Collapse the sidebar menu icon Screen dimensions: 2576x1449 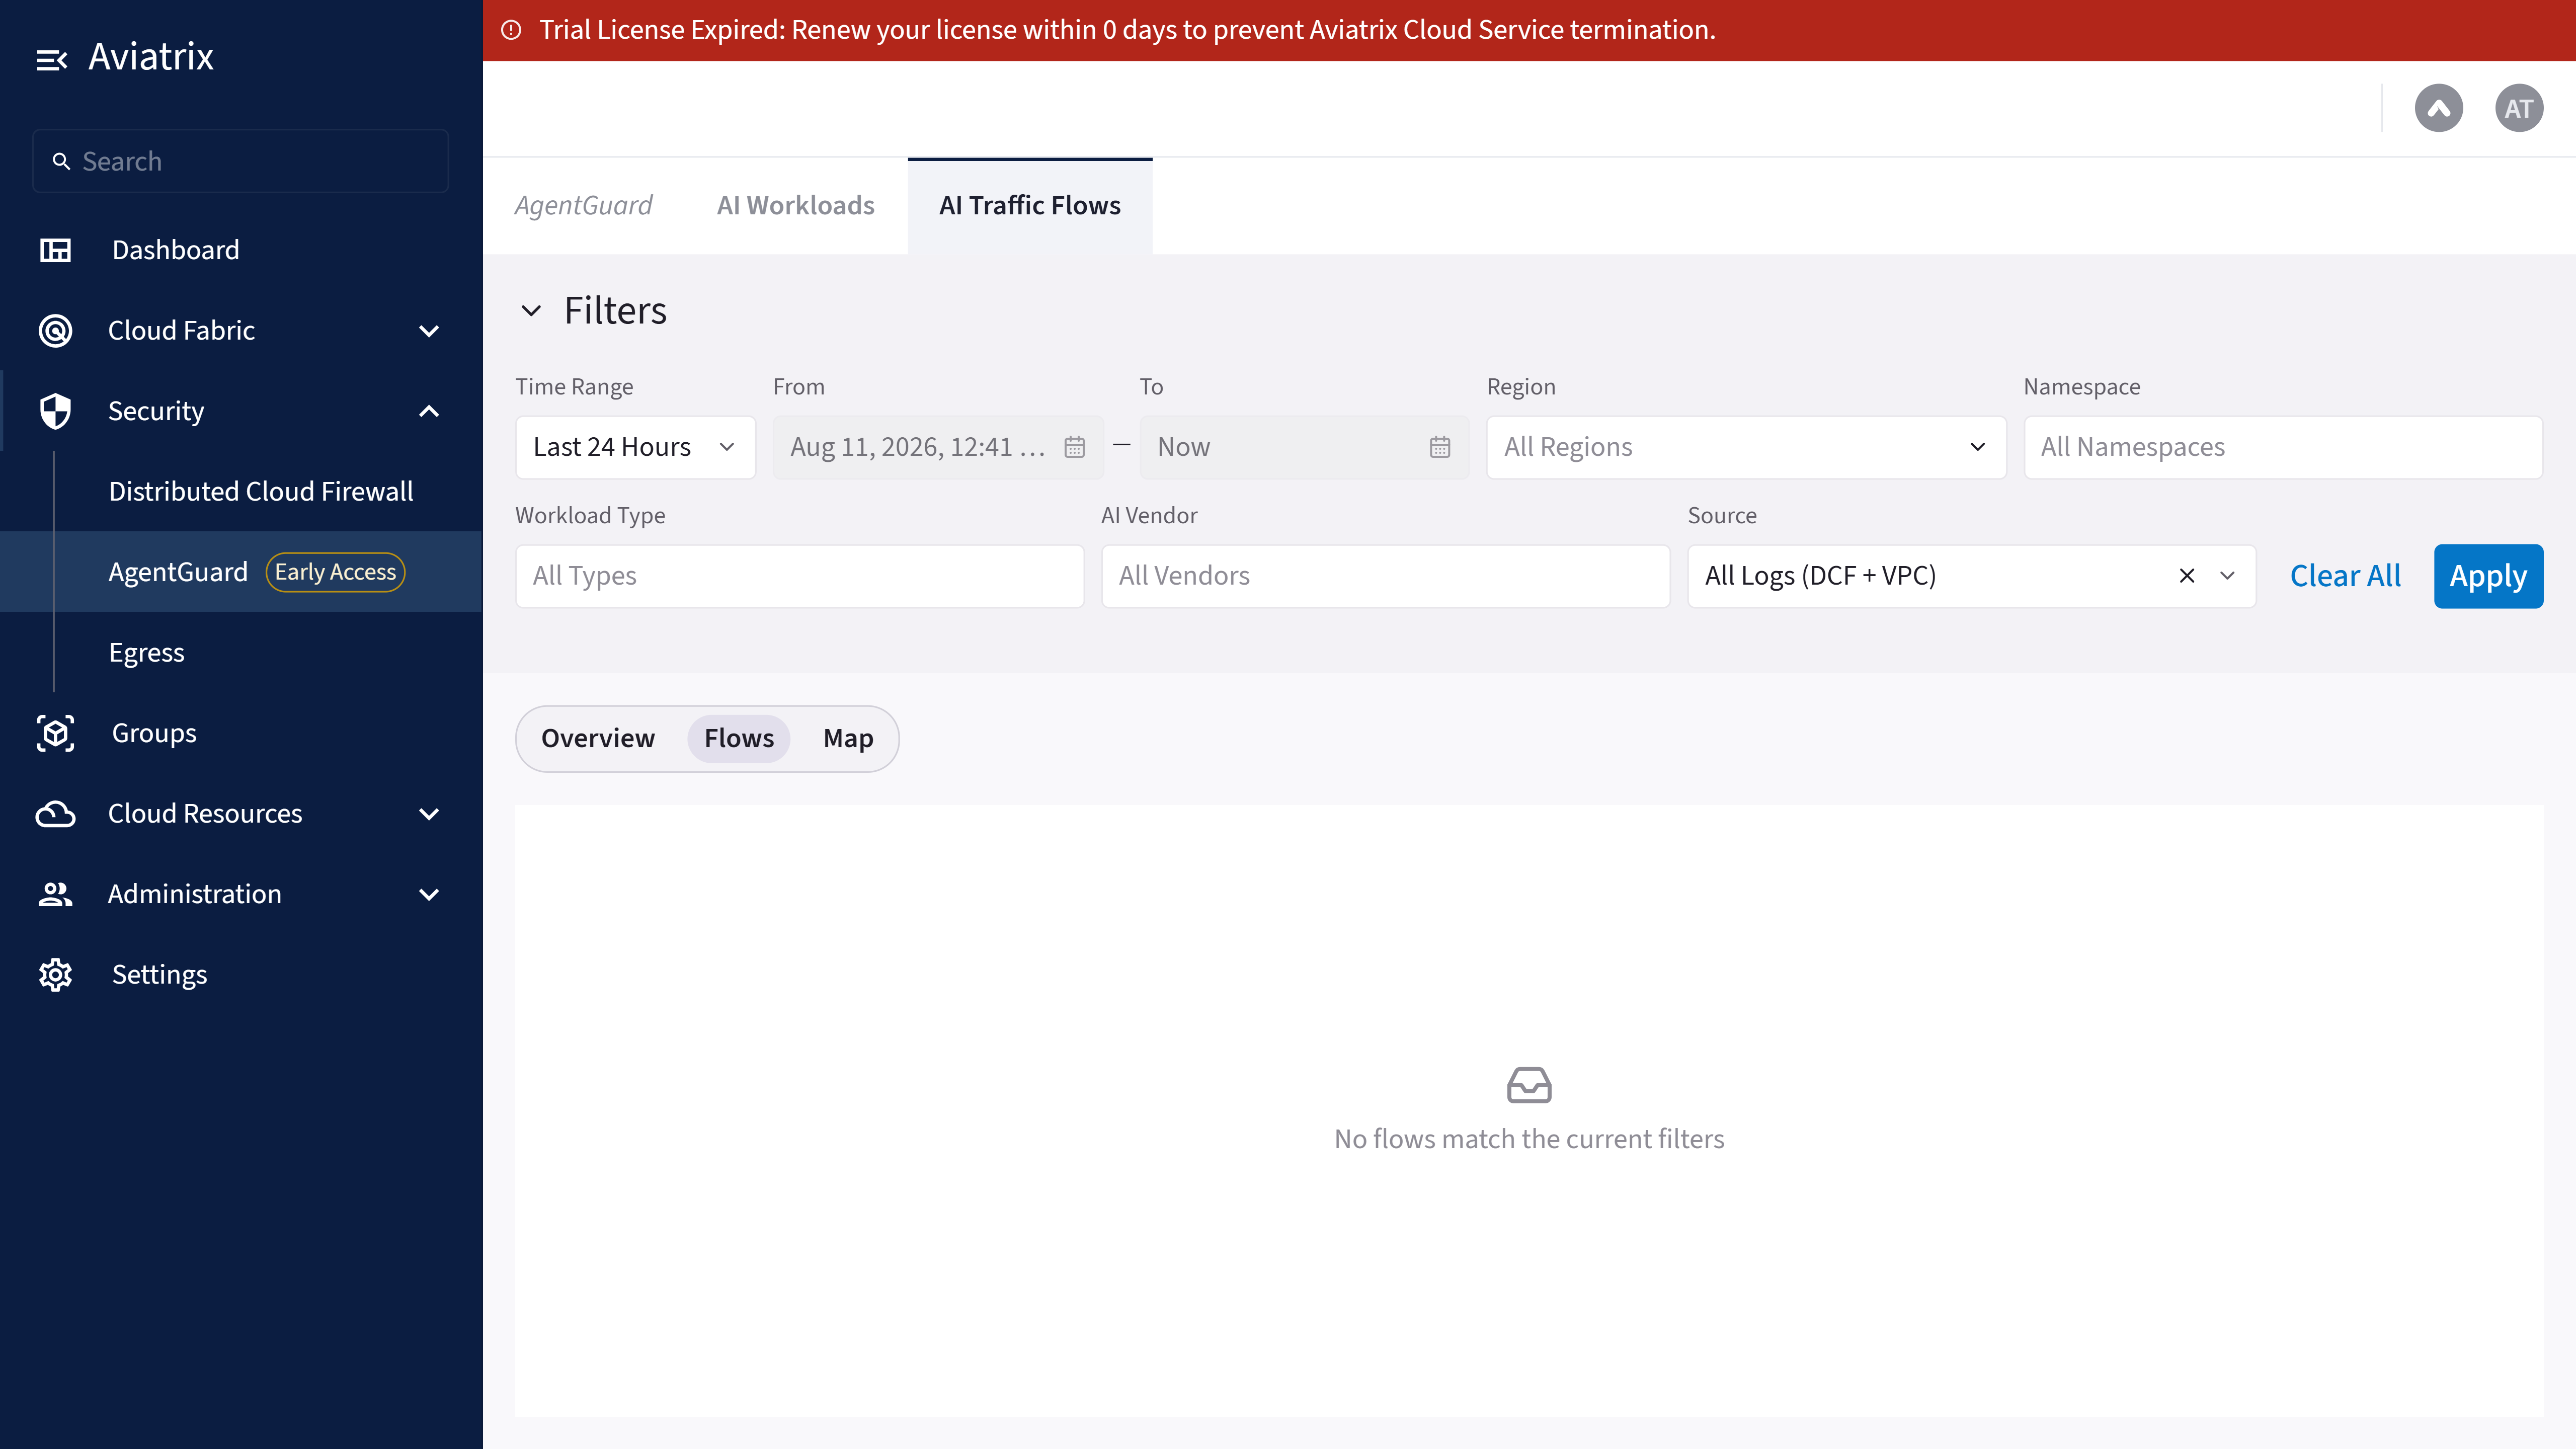coord(52,60)
